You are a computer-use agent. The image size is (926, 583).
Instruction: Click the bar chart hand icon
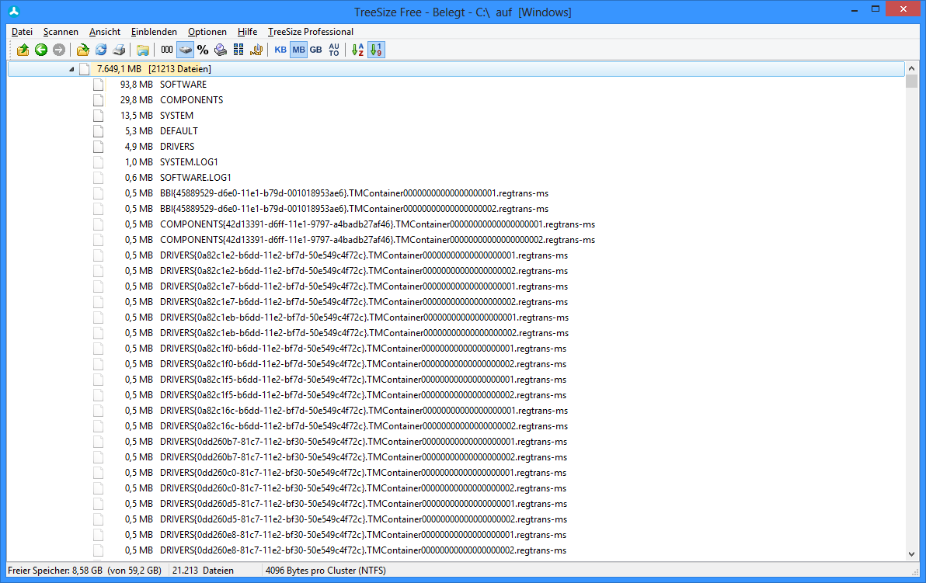pyautogui.click(x=256, y=50)
